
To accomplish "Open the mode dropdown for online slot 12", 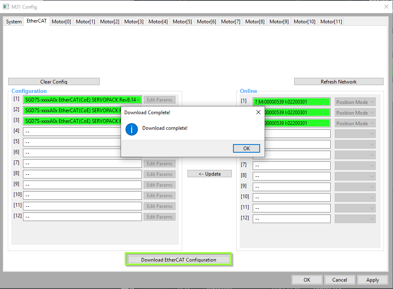I will click(x=355, y=219).
